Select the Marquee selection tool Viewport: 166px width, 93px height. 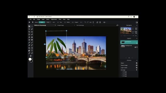[x=32, y=26]
